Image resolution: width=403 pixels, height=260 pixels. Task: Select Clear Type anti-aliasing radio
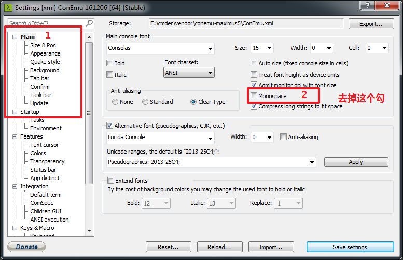(193, 102)
